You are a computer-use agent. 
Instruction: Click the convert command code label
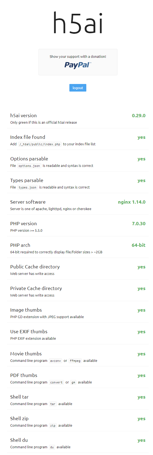tap(56, 382)
